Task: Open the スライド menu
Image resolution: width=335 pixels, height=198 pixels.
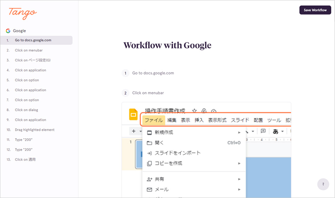Action: tap(240, 120)
